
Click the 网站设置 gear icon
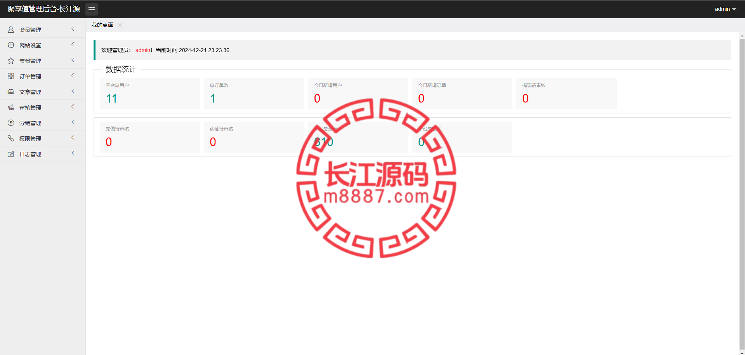tap(11, 45)
